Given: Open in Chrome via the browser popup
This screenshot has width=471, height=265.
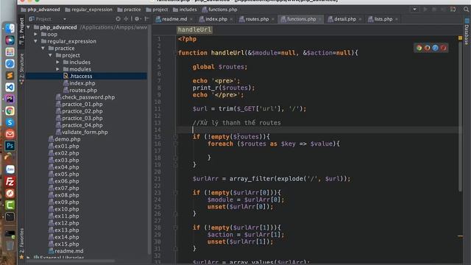Looking at the screenshot, I should (x=419, y=48).
